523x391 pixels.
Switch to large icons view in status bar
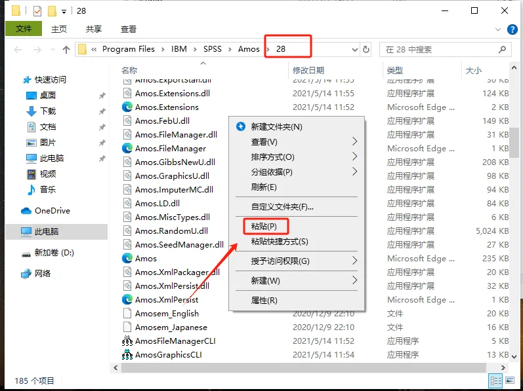(510, 381)
